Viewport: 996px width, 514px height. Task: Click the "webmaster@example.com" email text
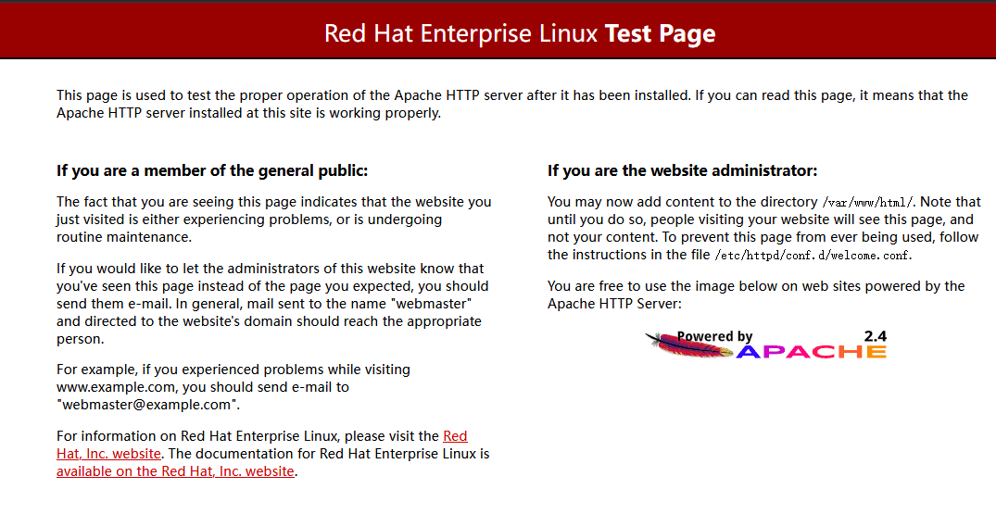point(148,405)
